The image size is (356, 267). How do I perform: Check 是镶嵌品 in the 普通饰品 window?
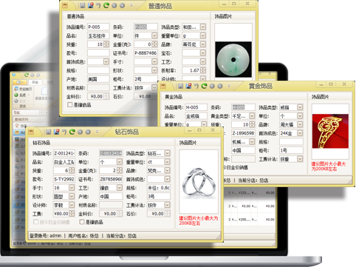(70, 105)
